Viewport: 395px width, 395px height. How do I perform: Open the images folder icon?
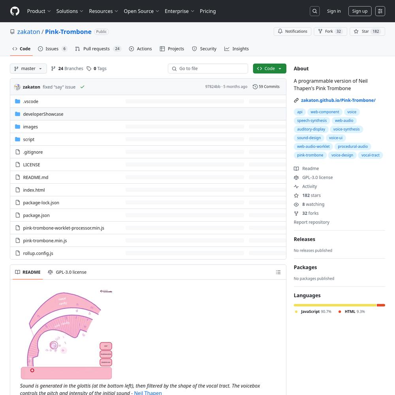tap(18, 126)
